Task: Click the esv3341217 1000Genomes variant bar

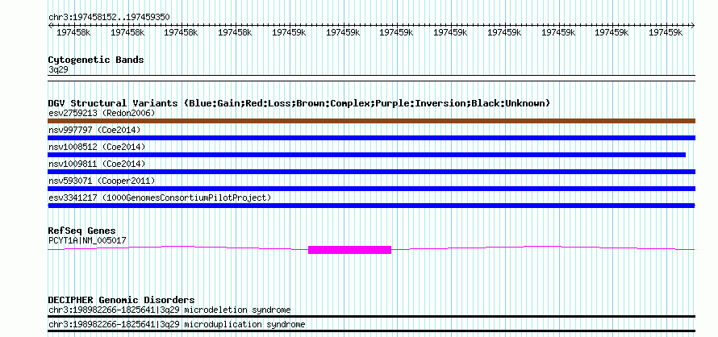Action: click(371, 206)
